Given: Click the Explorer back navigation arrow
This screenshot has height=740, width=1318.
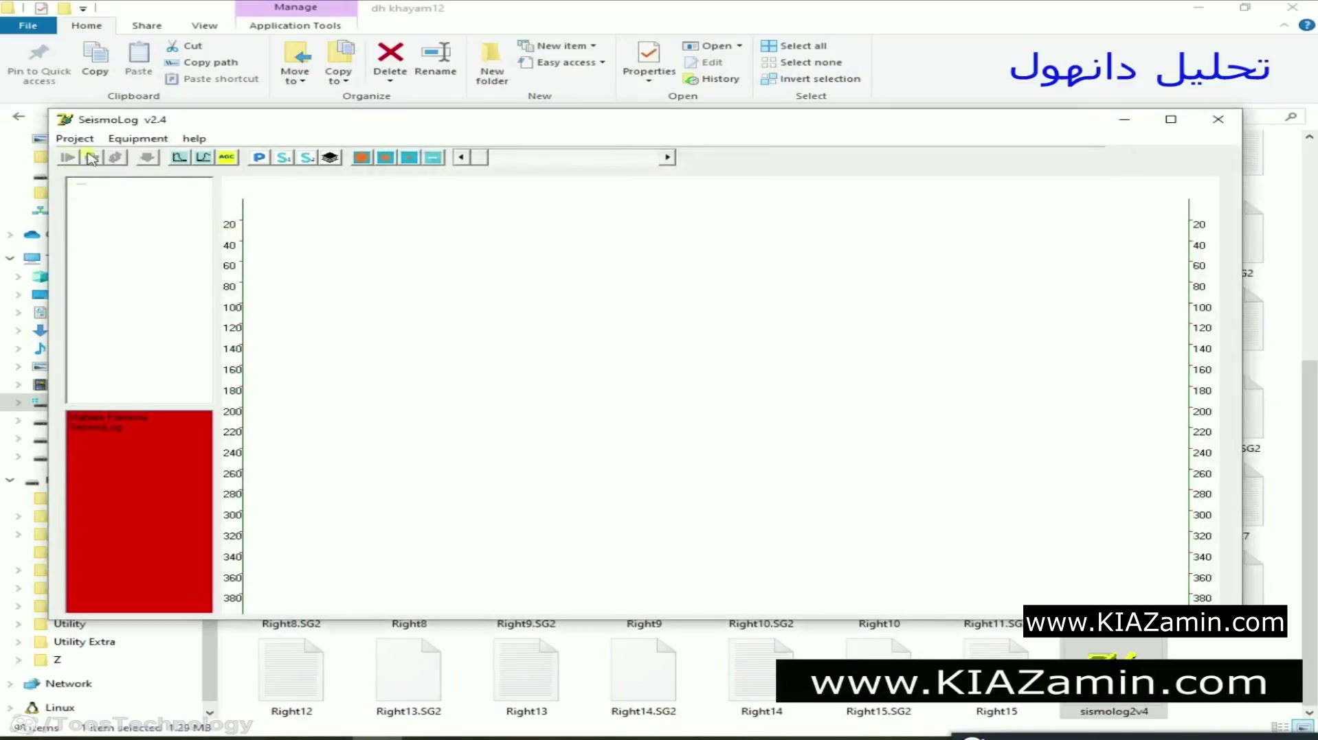Looking at the screenshot, I should coord(19,117).
